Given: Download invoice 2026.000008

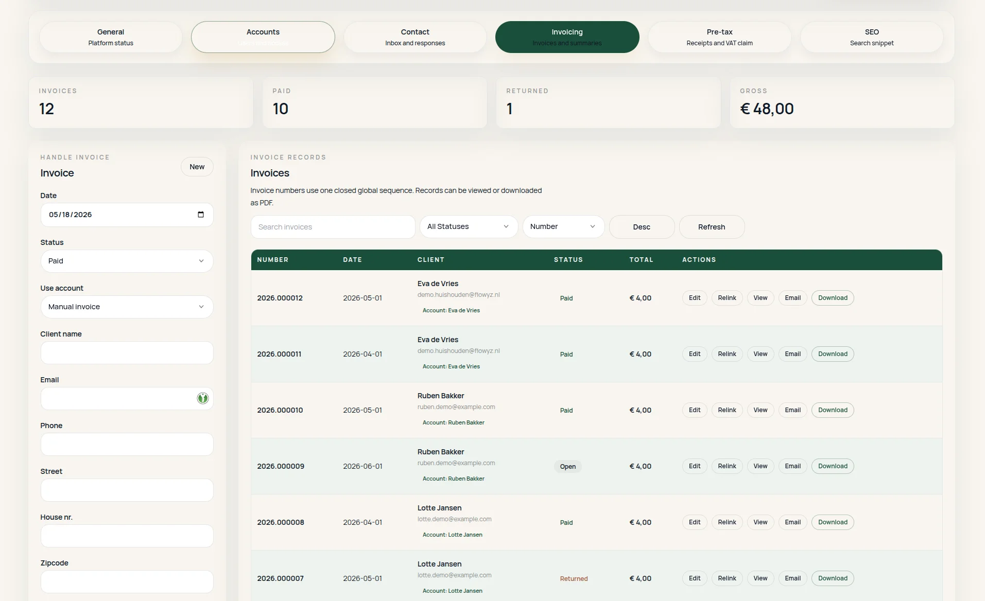Looking at the screenshot, I should coord(833,522).
